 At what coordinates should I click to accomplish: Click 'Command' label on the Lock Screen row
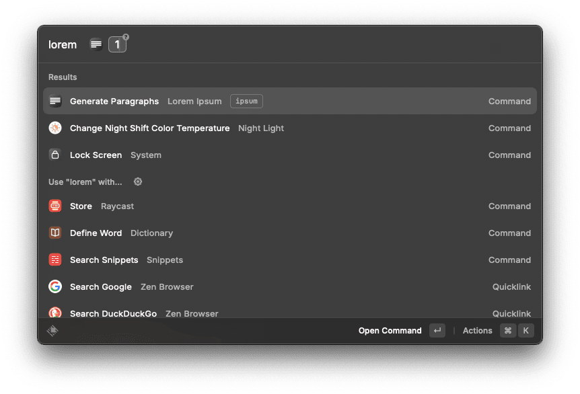click(510, 155)
